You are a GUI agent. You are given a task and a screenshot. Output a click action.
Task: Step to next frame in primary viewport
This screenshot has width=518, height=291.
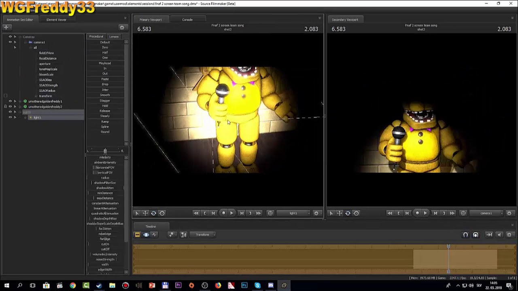point(242,213)
